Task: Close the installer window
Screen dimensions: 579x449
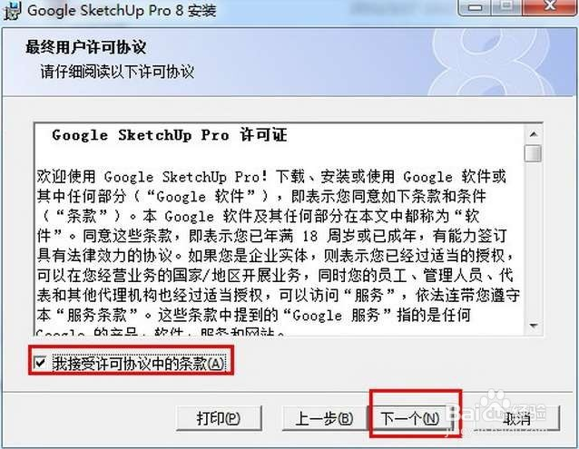Action: coord(550,6)
